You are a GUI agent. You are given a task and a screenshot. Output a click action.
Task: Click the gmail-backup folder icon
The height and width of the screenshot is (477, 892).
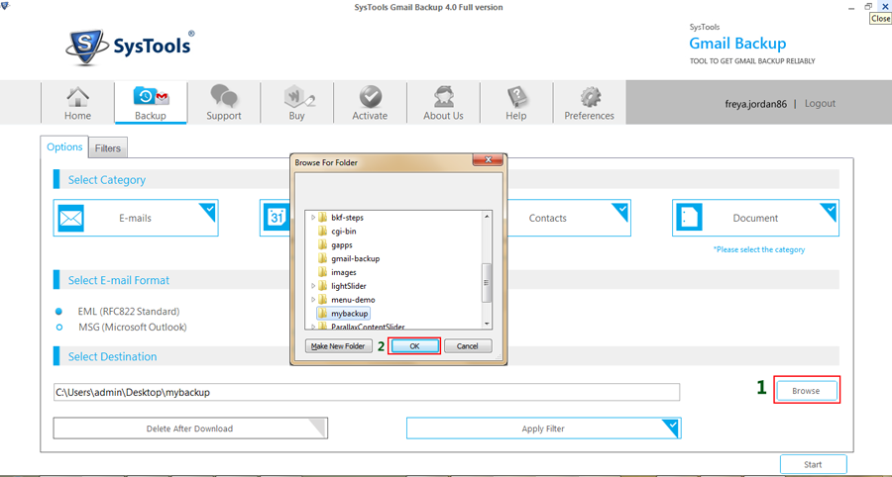tap(322, 258)
